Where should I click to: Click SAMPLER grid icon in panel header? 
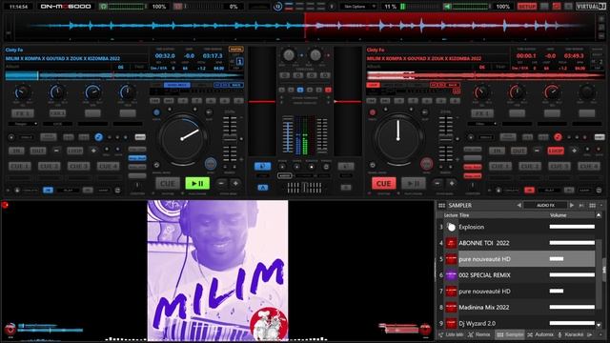(x=441, y=206)
